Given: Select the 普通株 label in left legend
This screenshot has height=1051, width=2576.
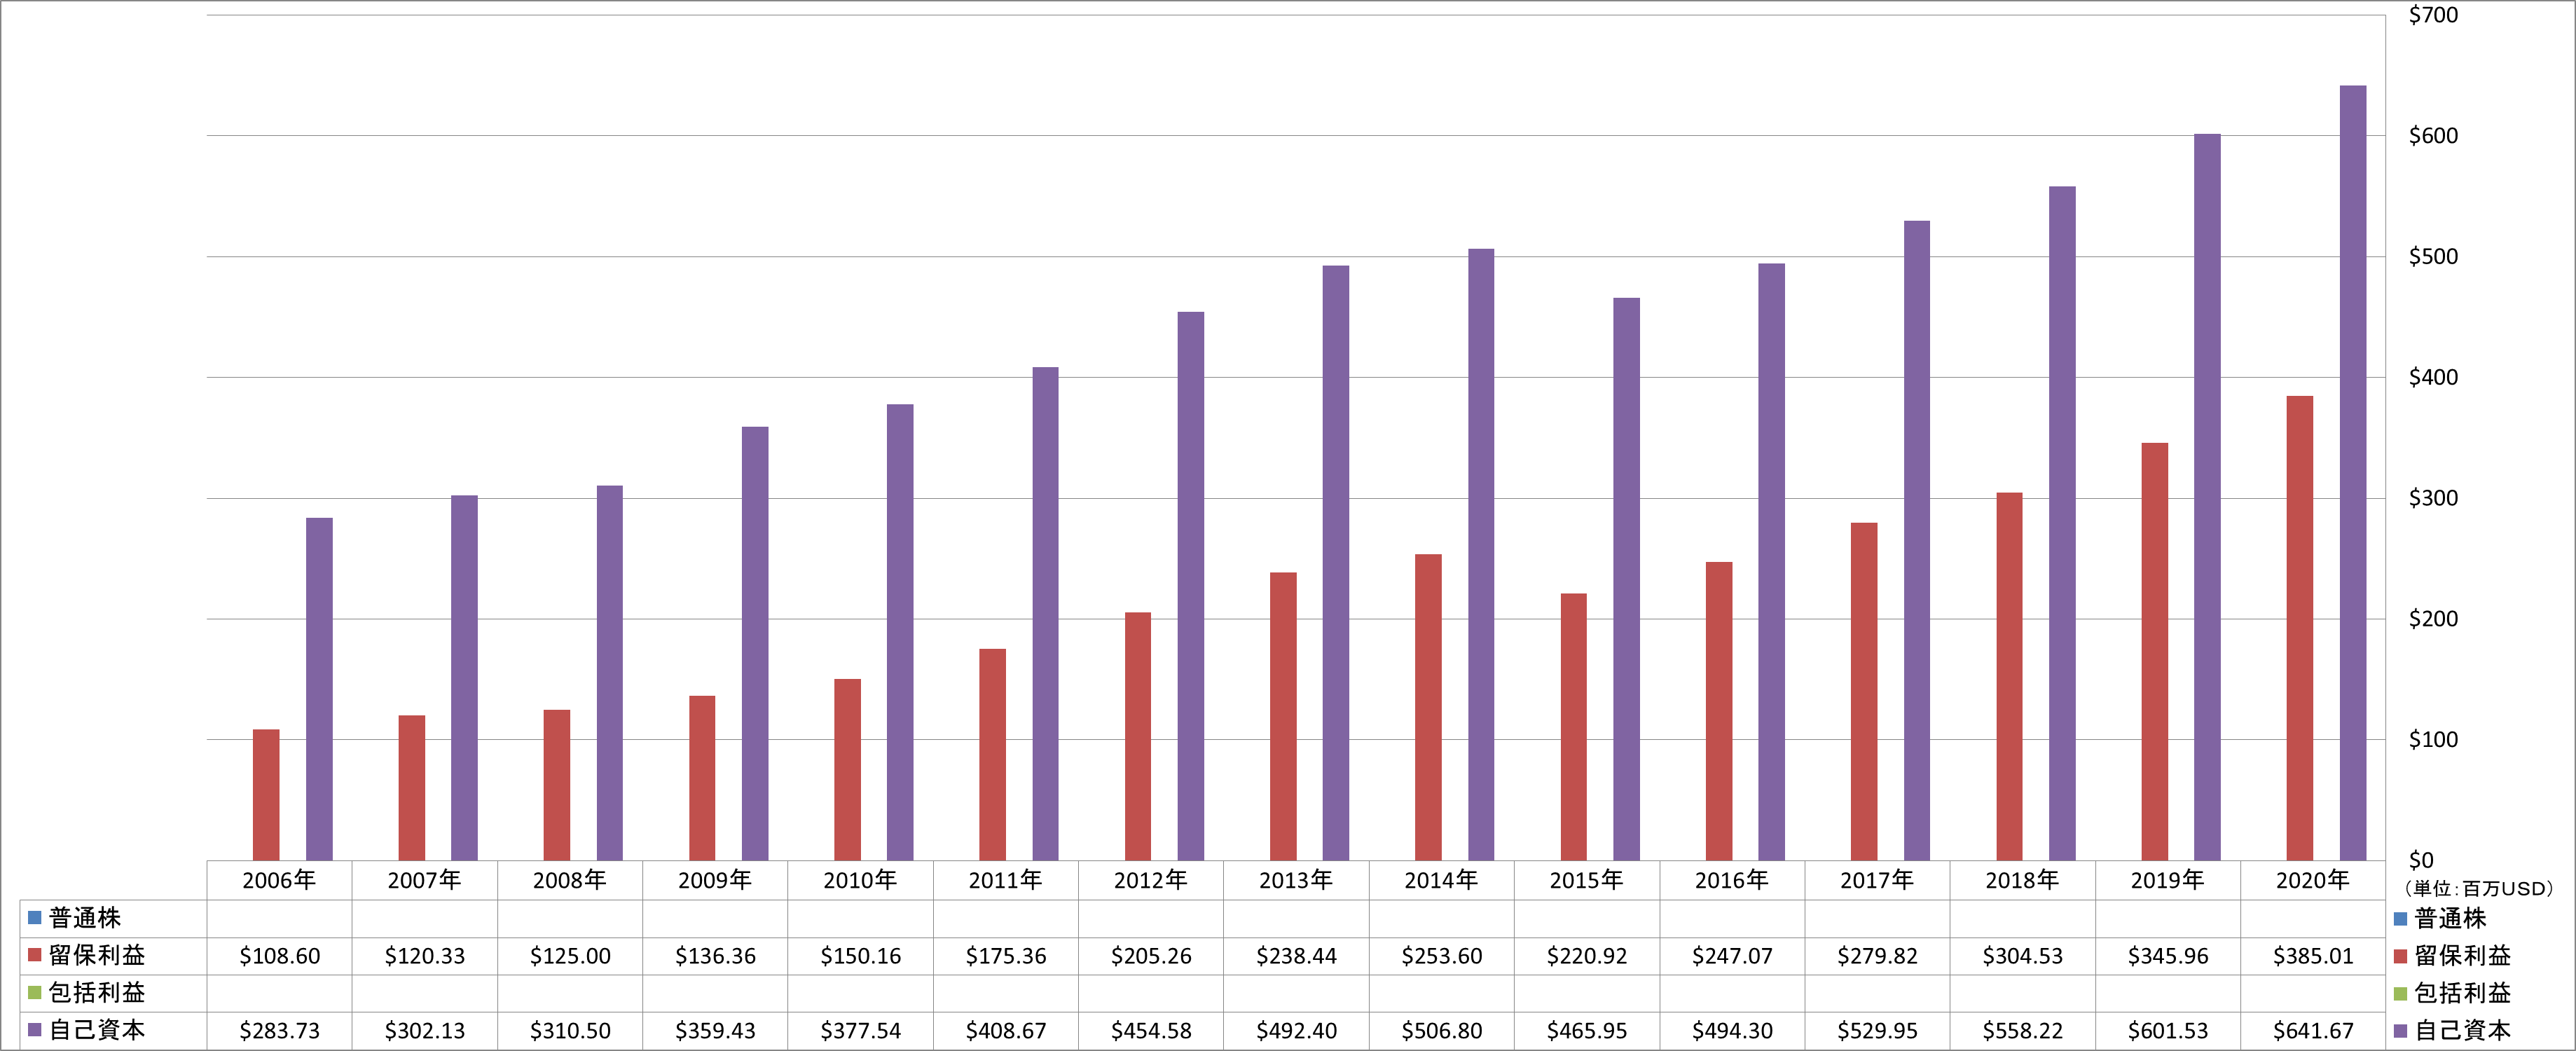Looking at the screenshot, I should click(85, 917).
